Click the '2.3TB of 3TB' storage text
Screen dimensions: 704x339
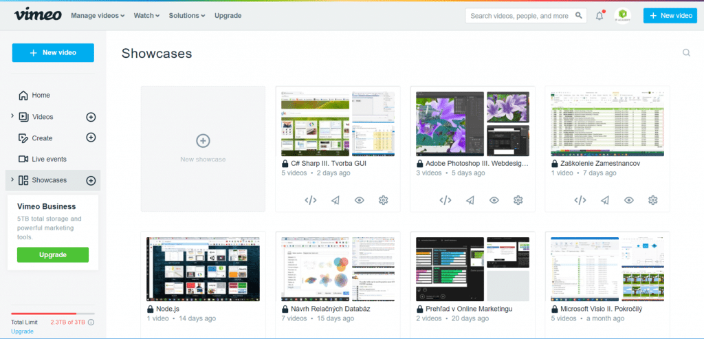68,322
